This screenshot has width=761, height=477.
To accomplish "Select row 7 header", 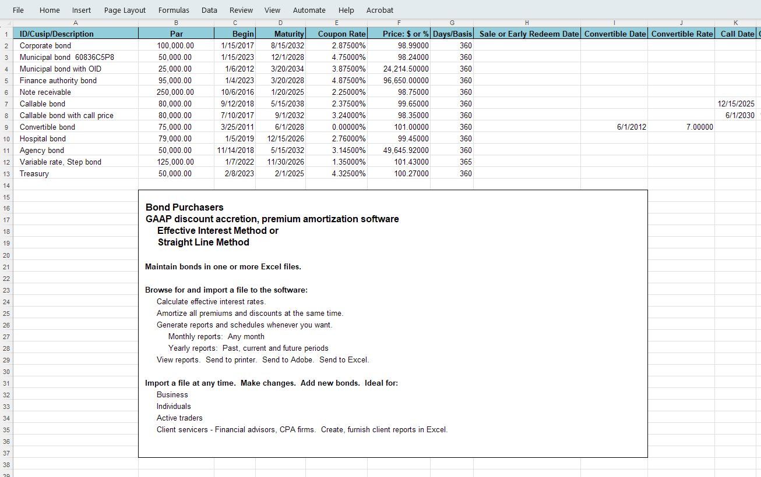I will (x=6, y=104).
